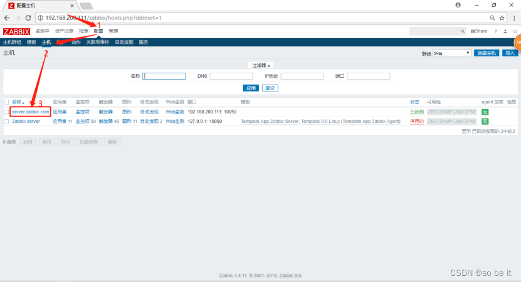Click the browser address bar URL
Viewport: 521px width, 282px height.
pos(103,18)
